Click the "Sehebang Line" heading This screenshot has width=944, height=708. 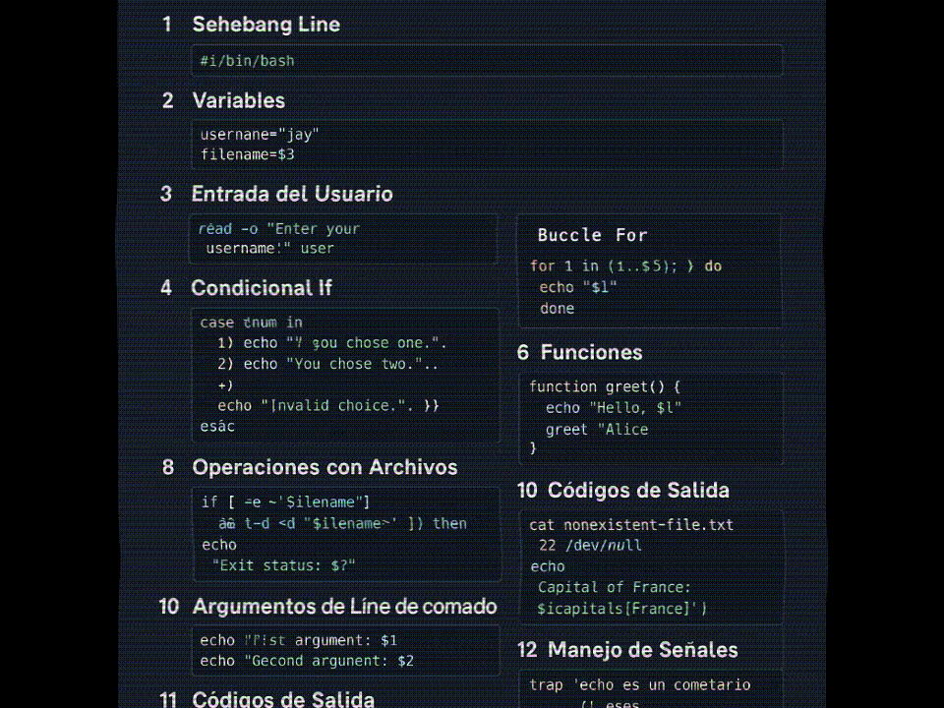[265, 25]
